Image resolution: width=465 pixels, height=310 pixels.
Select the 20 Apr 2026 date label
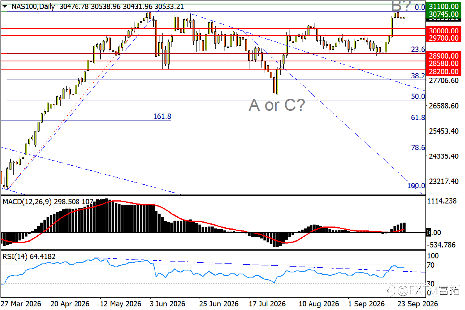tap(70, 304)
